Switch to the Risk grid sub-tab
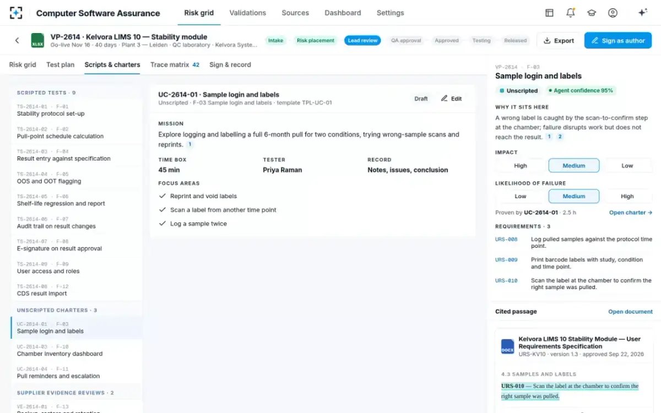 (23, 64)
